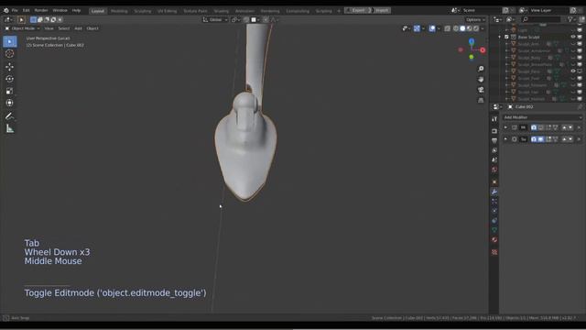The image size is (586, 330).
Task: Open the Modifier properties wrench tab
Action: [x=494, y=192]
